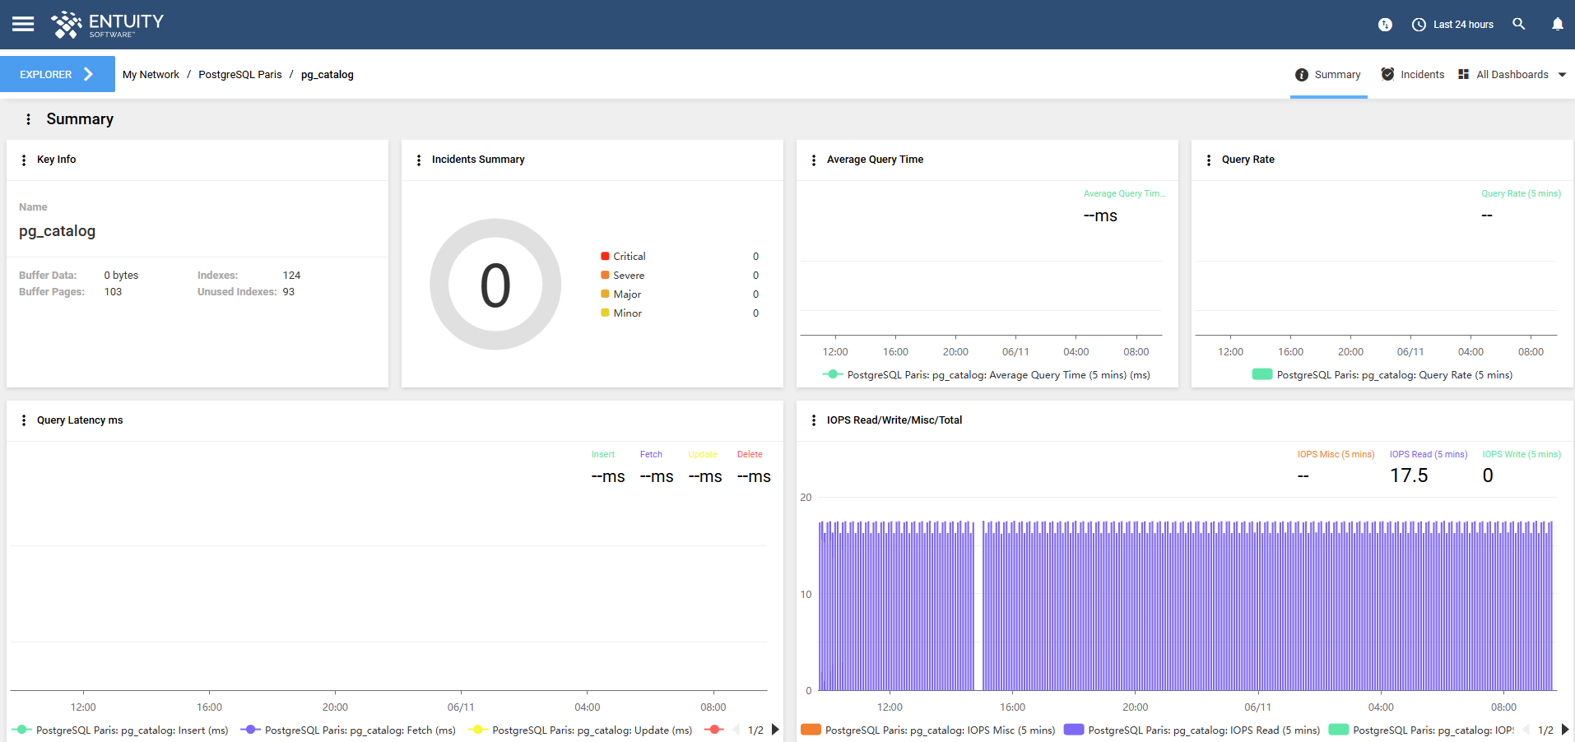
Task: Open the IOPS Read/Write/Misc/Total options menu
Action: pos(814,420)
